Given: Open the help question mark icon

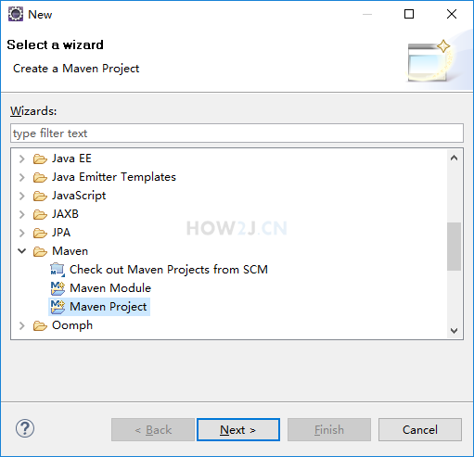Looking at the screenshot, I should pos(25,428).
